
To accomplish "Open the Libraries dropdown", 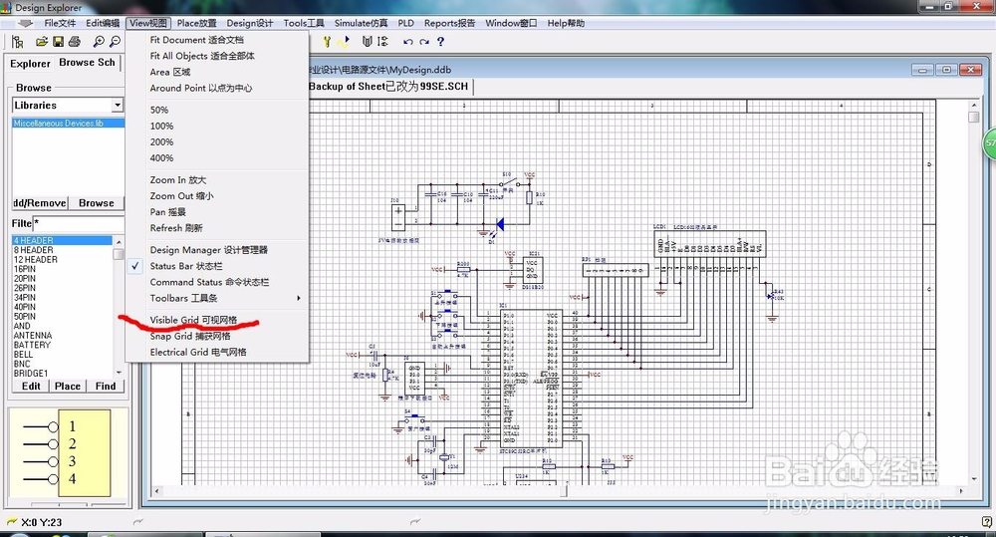I will [118, 105].
